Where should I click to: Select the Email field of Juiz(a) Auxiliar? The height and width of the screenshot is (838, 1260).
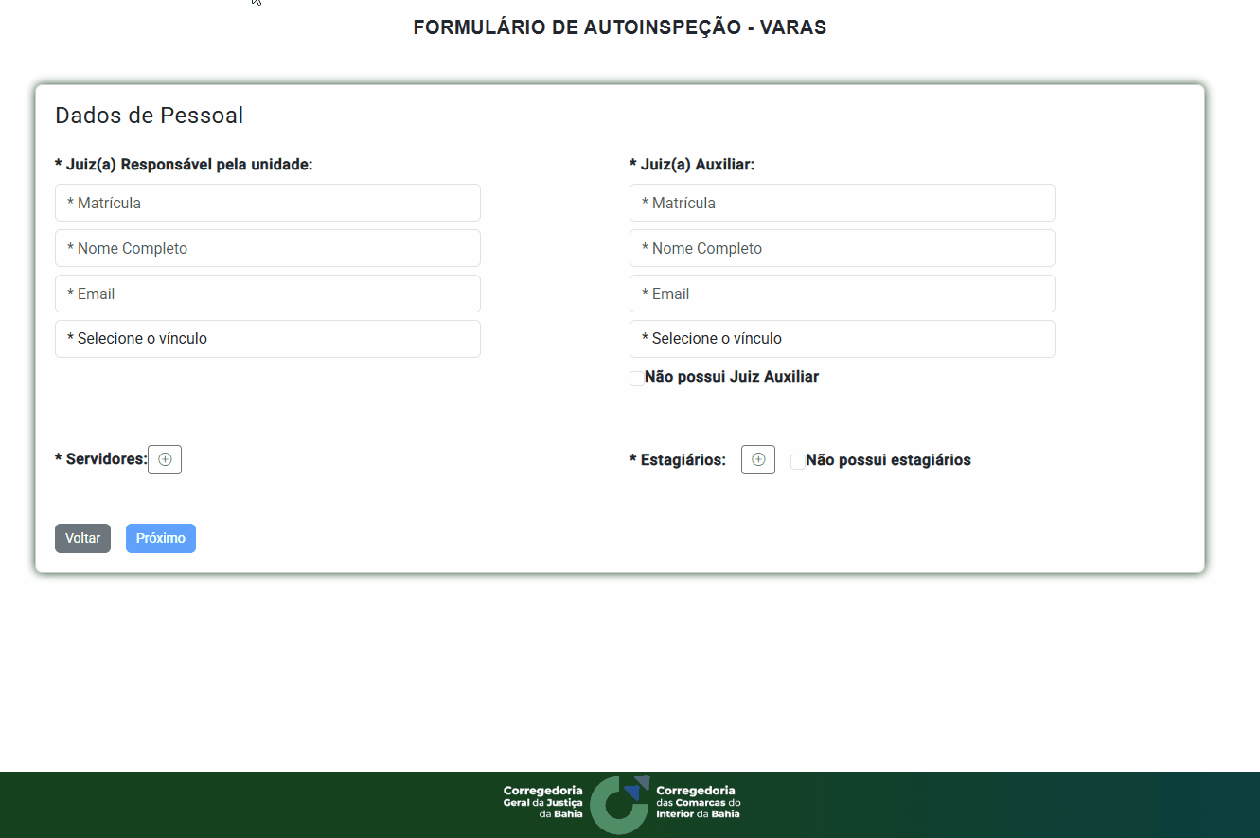[842, 294]
